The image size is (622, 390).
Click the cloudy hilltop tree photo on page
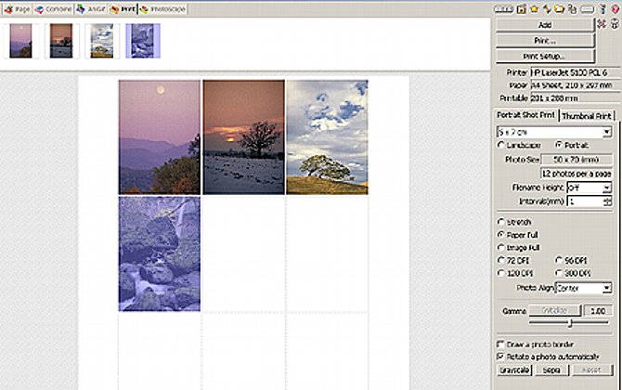point(327,137)
